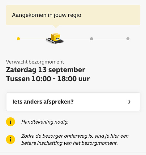This screenshot has width=146, height=155.
Task: Click the first yellow progress dot
Action: coord(18,39)
